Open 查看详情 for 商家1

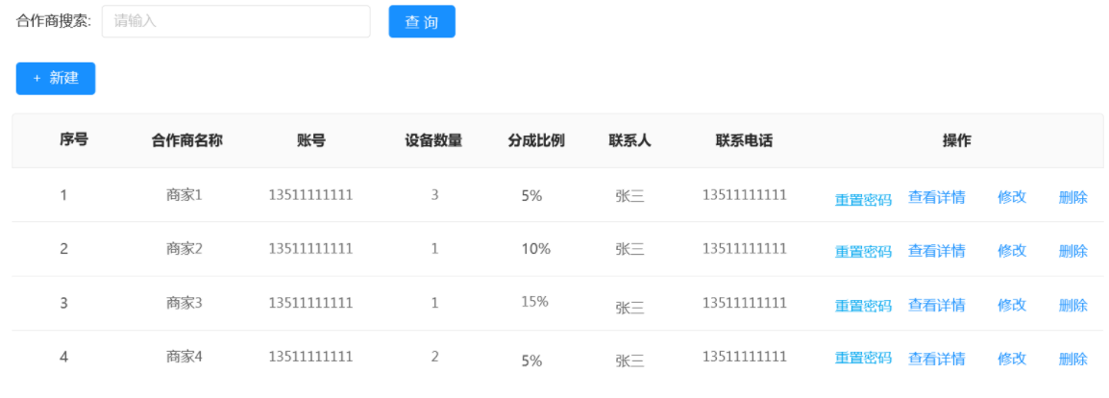[936, 197]
